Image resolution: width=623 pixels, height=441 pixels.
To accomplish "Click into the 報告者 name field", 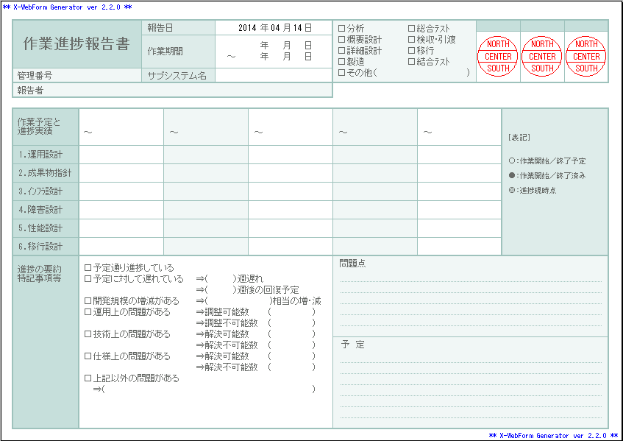I will [x=191, y=91].
